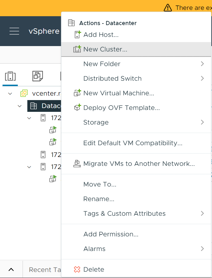Choose Add Permission... menu entry

136,234
